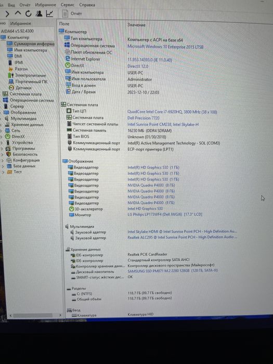Open the Dell Precision 7720 link
The image size is (273, 364).
coord(143,118)
